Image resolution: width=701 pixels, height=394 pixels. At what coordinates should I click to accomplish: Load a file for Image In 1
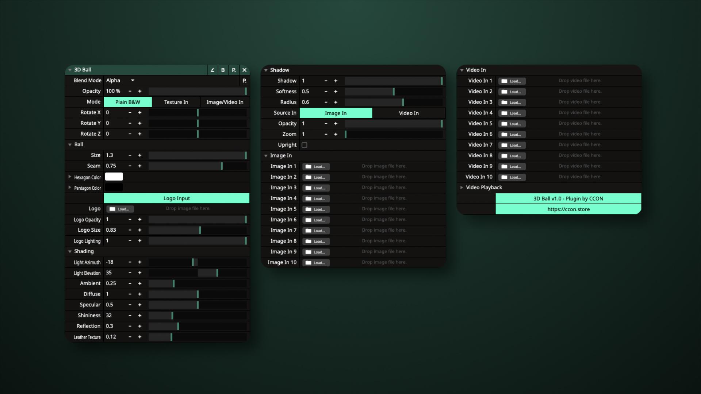coord(316,167)
